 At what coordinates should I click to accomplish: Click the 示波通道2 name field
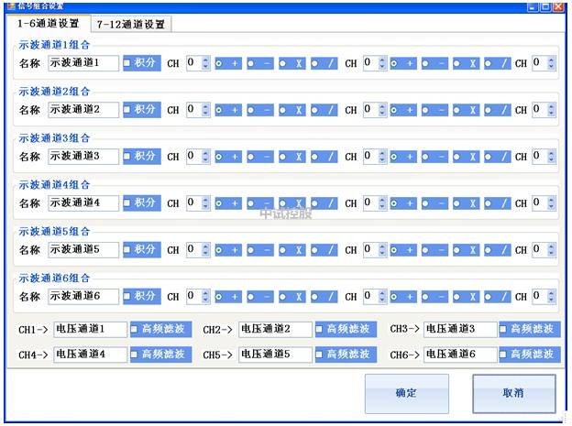point(83,110)
